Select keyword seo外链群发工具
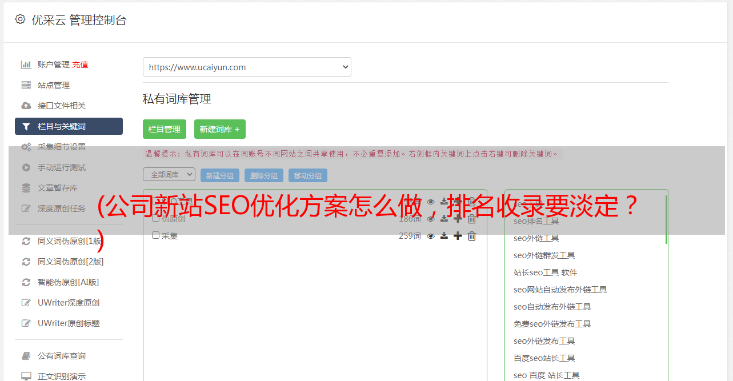Viewport: 733px width, 381px height. click(544, 255)
